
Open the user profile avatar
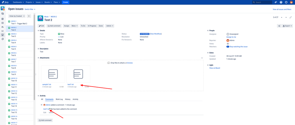point(291,2)
